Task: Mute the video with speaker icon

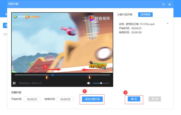Action: (x=88, y=83)
